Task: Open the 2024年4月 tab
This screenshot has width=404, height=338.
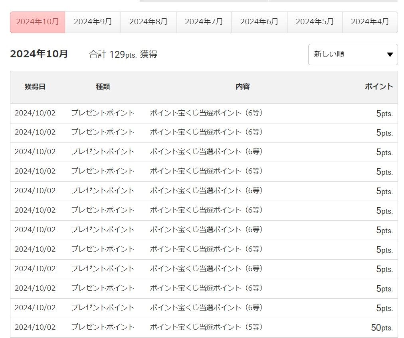Action: 370,22
